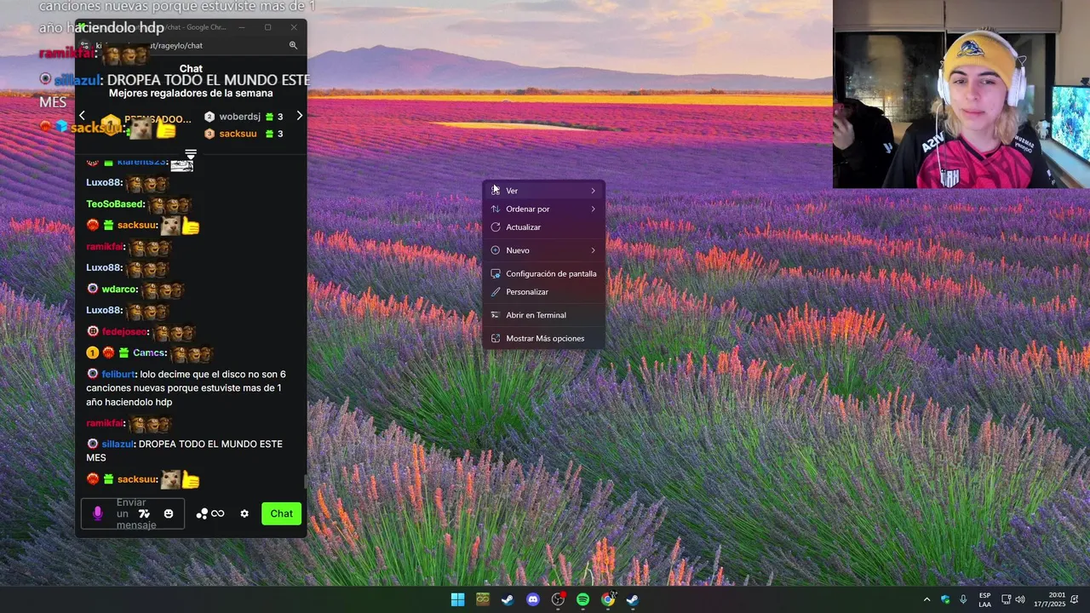Click the Actualizar refresh icon
Screen dimensions: 1090x613
496,227
